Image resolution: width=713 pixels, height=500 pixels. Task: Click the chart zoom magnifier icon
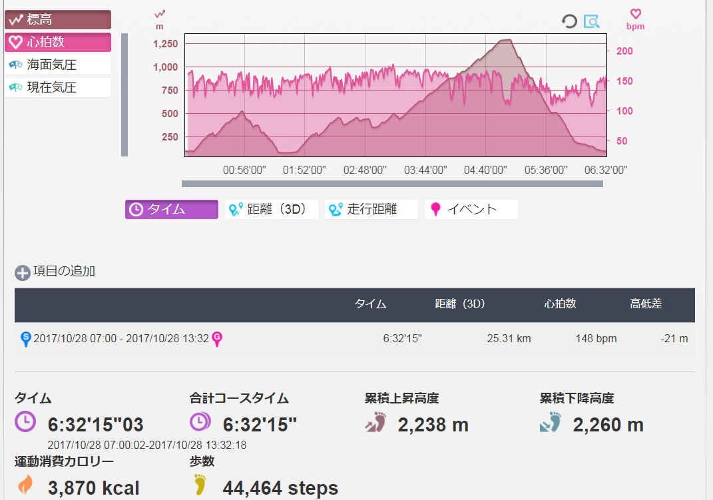591,21
